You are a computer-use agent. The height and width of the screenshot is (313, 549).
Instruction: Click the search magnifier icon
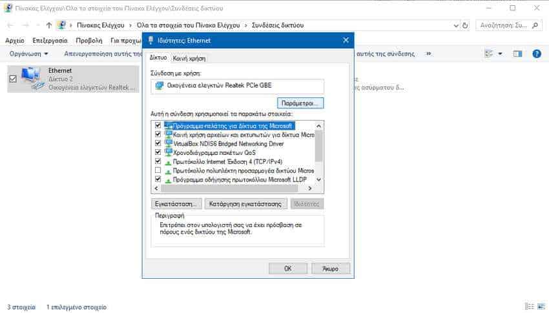[535, 25]
